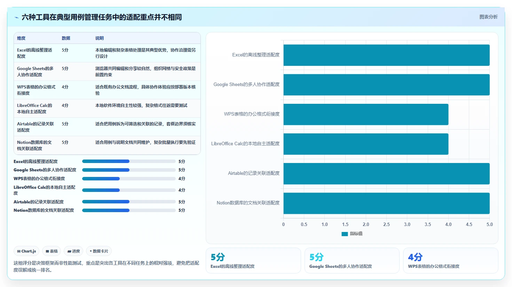Open the 4分 WPS表格的办公格式衔接度 data card

(x=451, y=261)
